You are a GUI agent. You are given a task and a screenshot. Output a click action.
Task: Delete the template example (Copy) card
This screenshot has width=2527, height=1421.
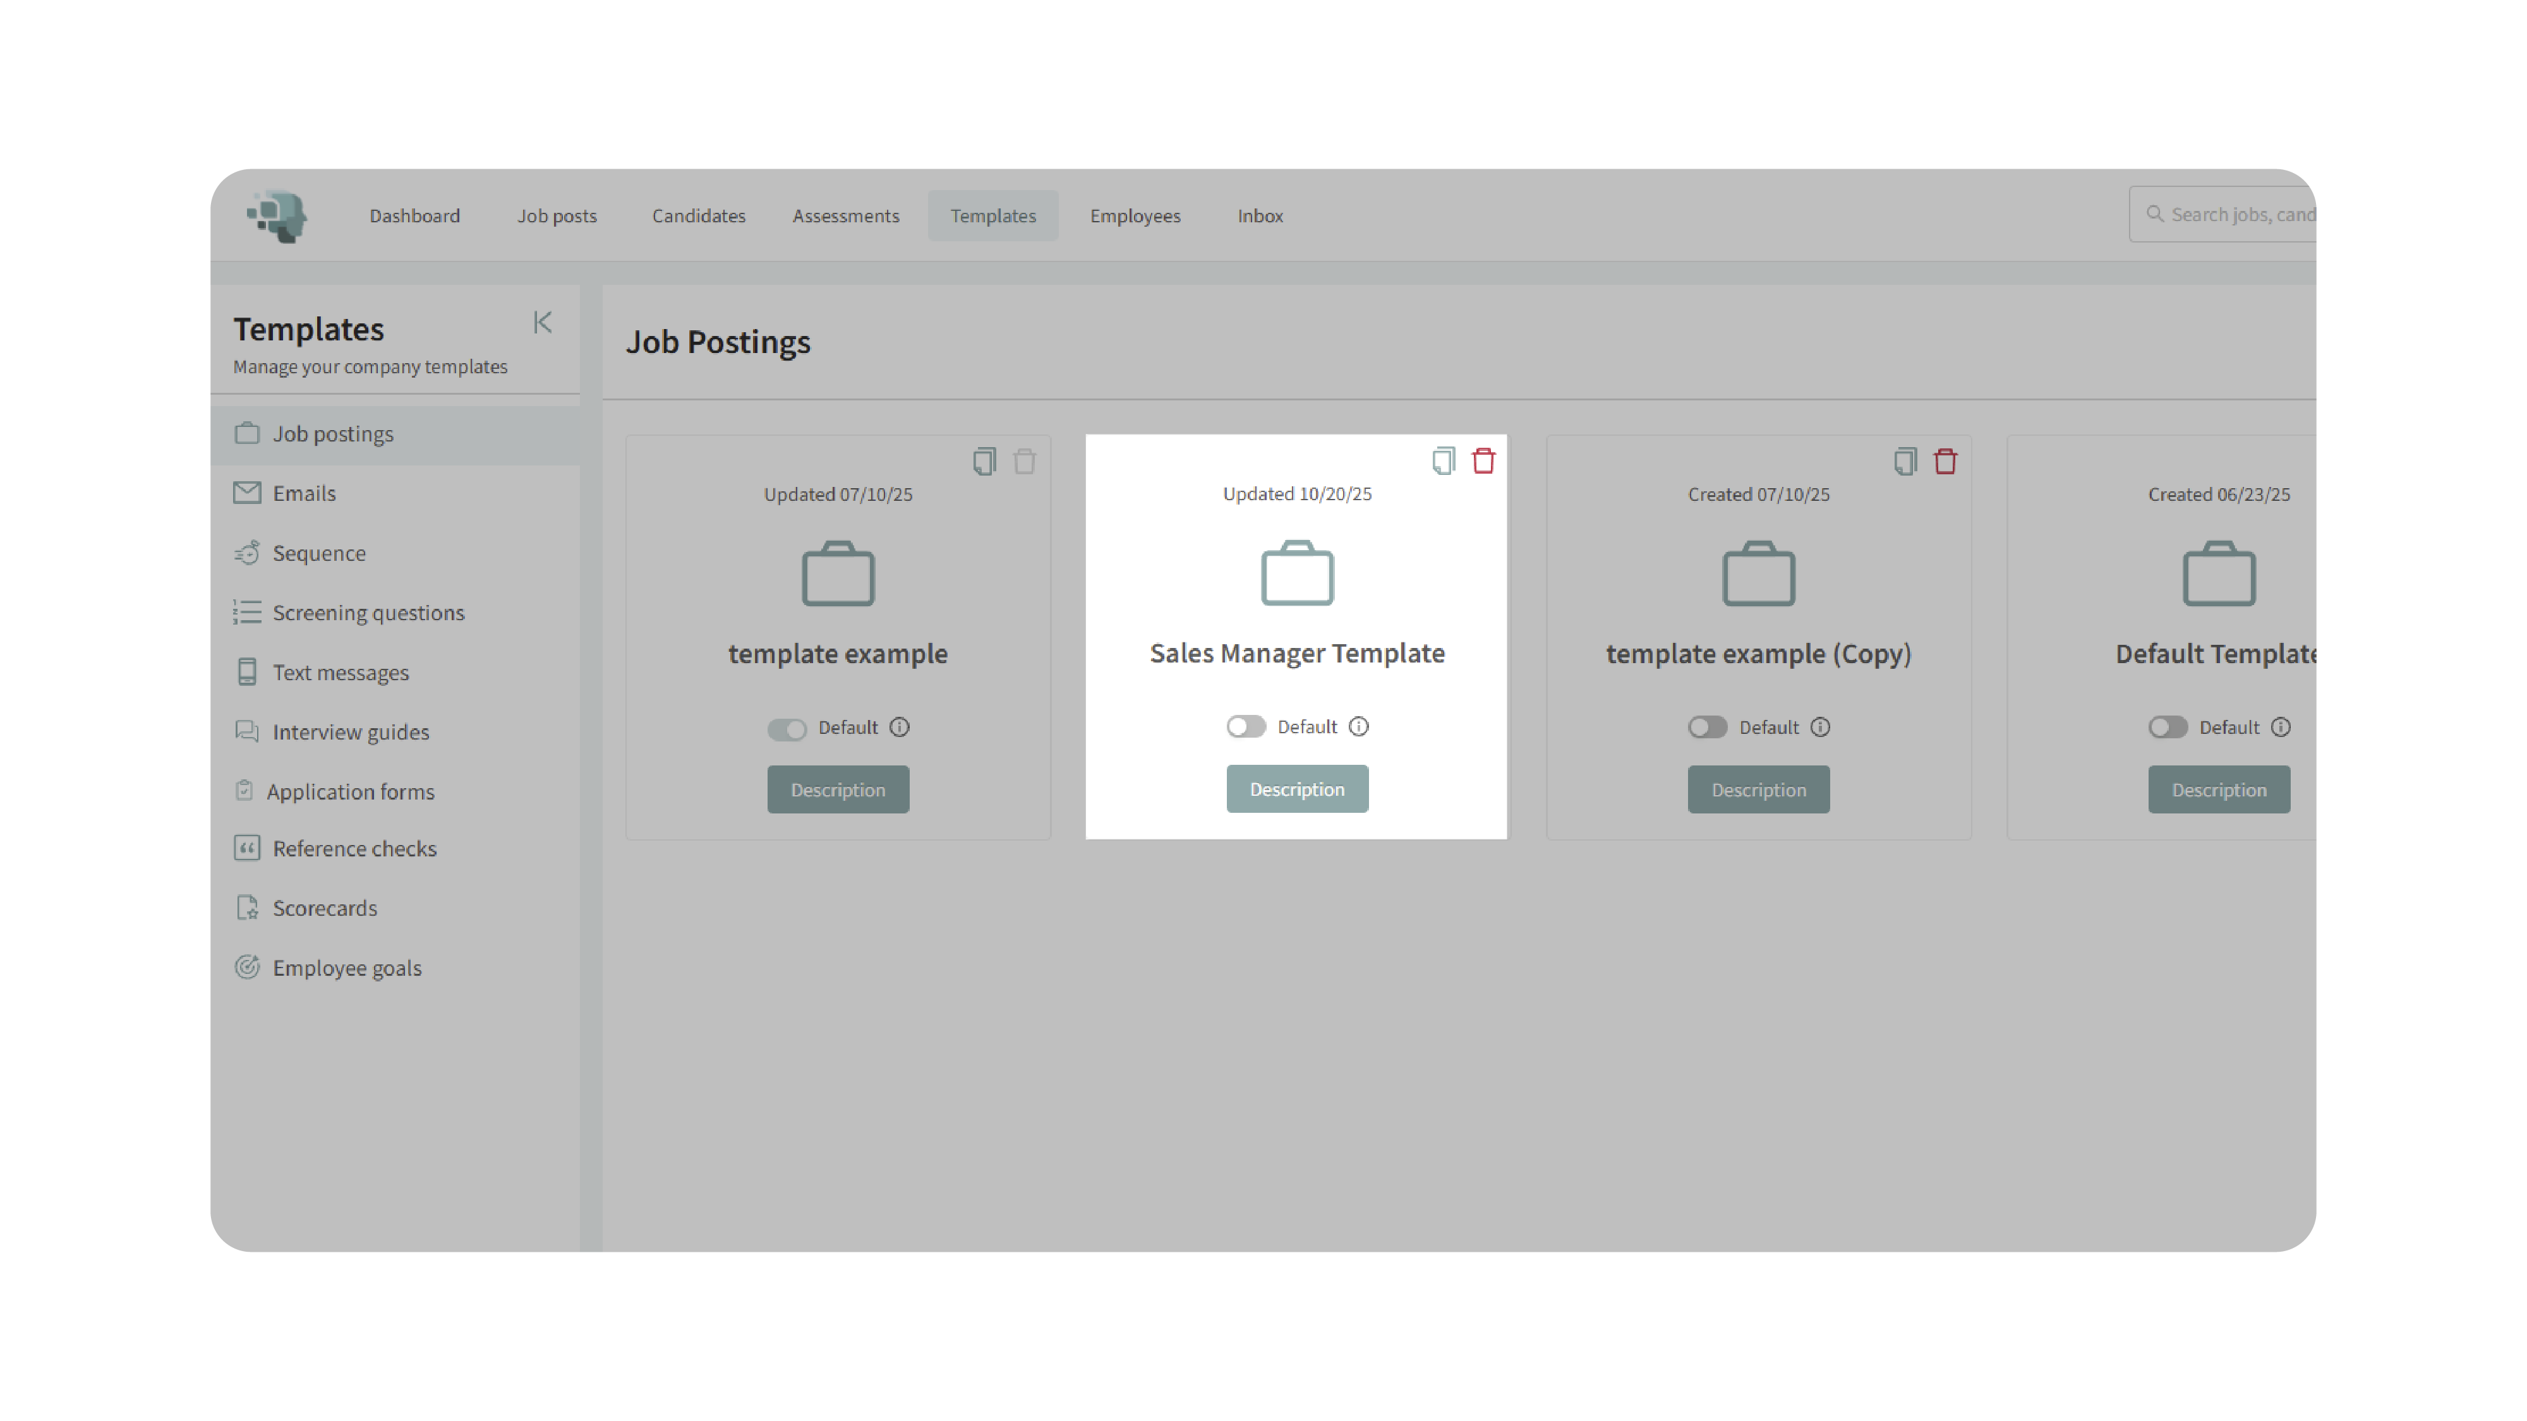point(1945,461)
